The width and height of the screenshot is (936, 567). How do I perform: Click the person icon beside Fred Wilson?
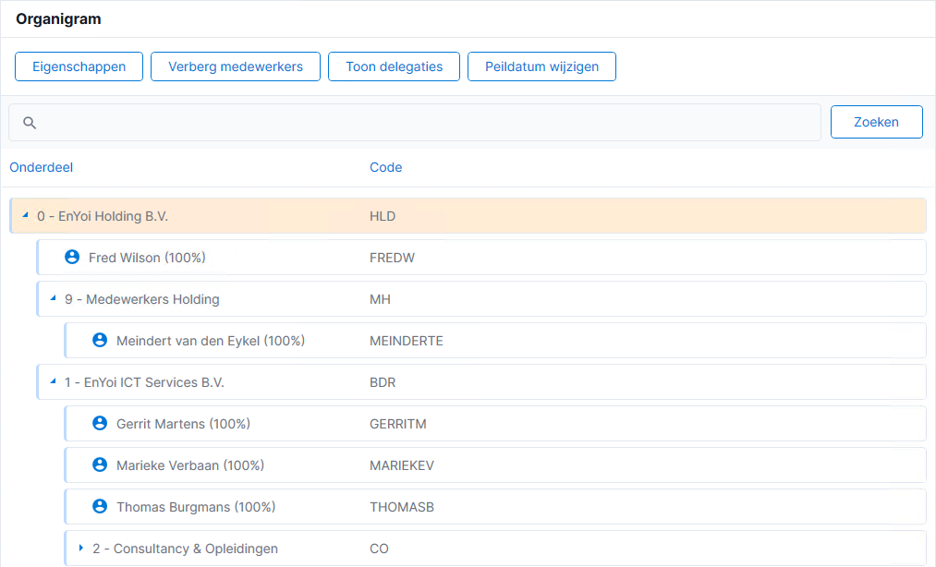[x=72, y=258]
